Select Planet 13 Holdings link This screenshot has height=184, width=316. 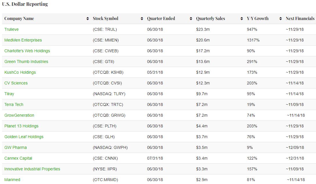(21, 126)
